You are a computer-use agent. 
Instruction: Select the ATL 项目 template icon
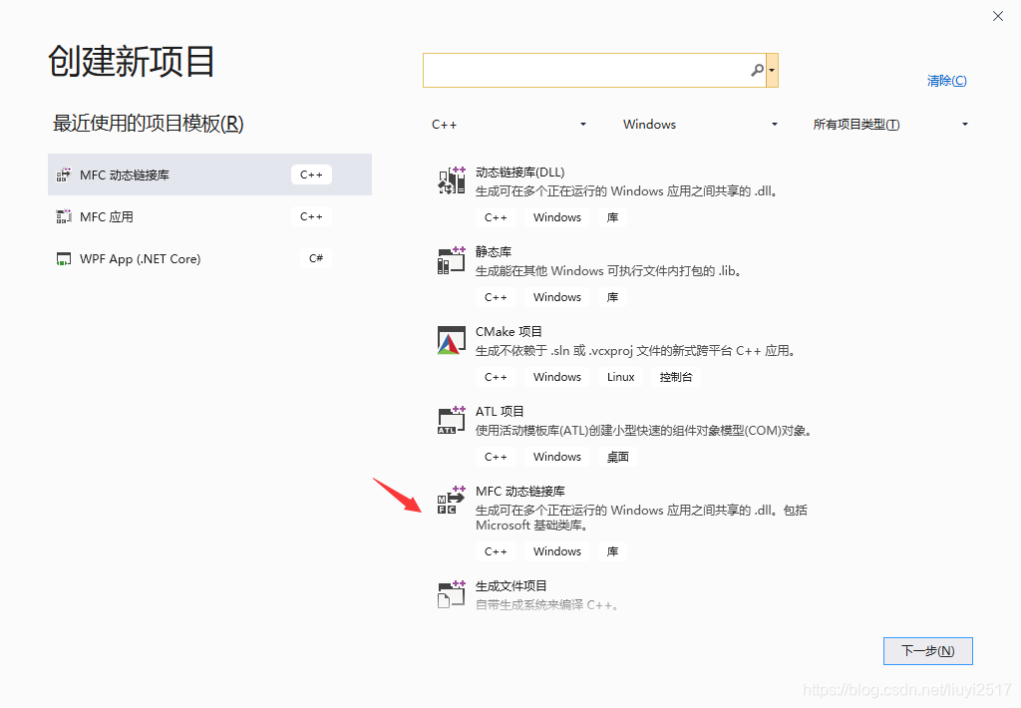click(451, 420)
